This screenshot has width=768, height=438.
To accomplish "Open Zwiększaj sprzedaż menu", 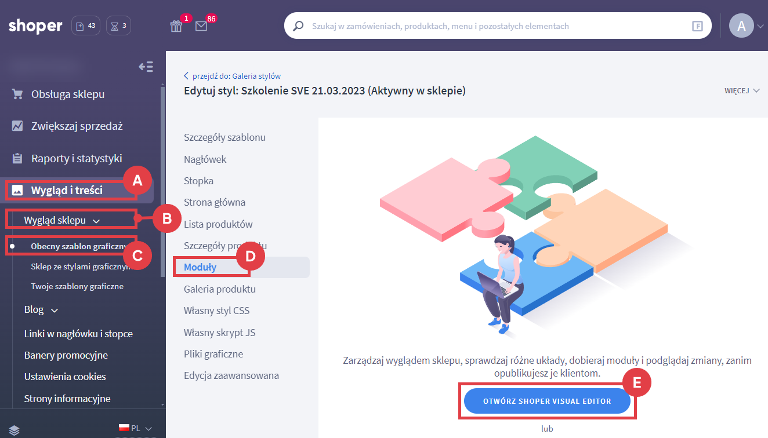I will 77,126.
